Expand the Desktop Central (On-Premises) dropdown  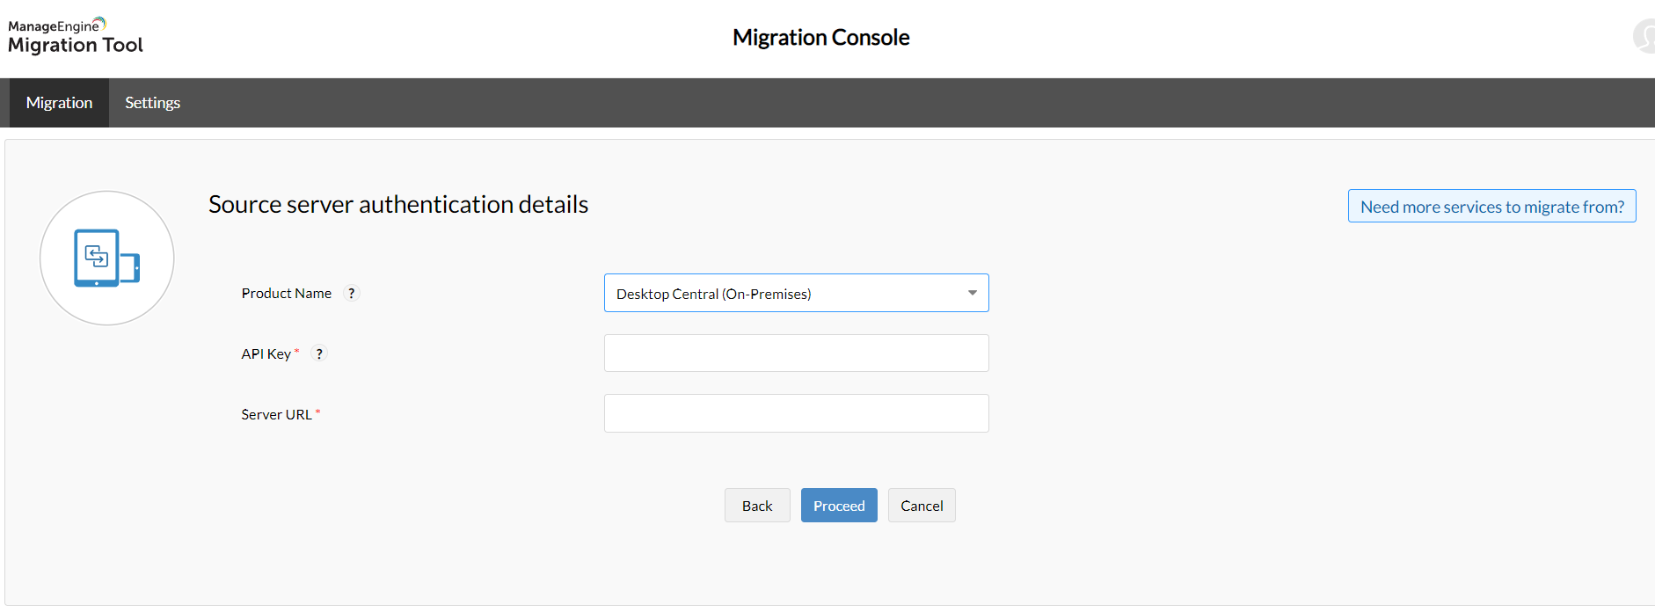click(796, 294)
